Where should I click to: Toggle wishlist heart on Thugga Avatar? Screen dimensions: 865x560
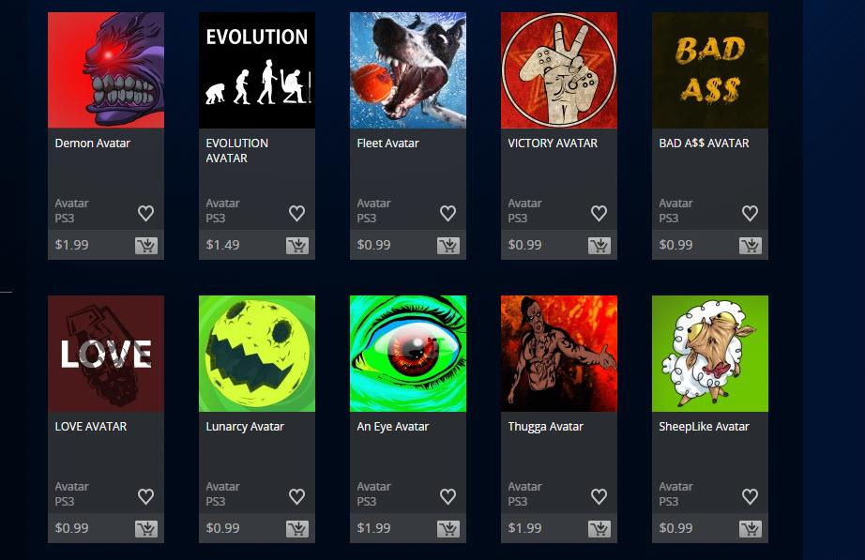click(x=599, y=496)
